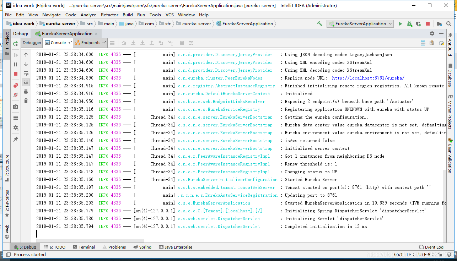457x261 pixels.
Task: Start debug with the bug icon
Action: pyautogui.click(x=409, y=24)
